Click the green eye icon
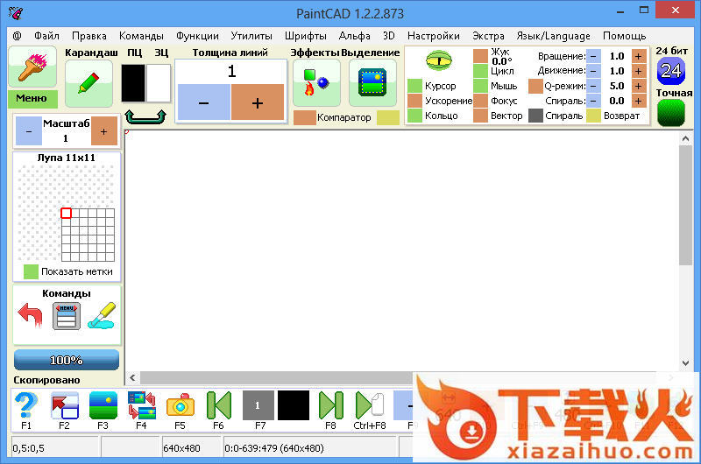 pos(439,60)
